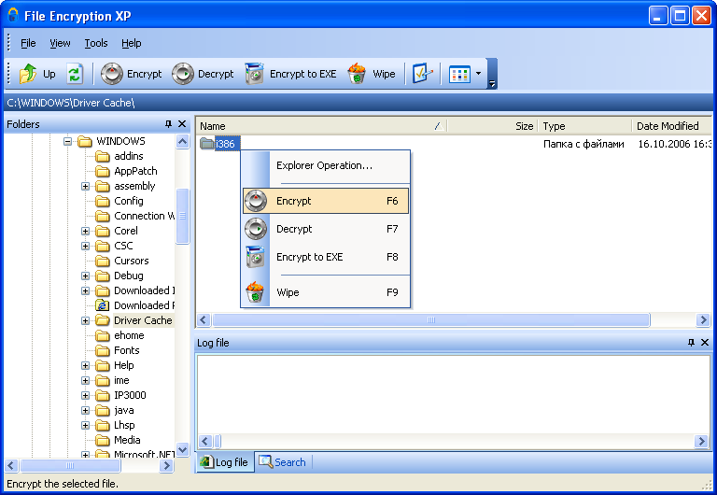Collapse the WINDOWS tree node
717x495 pixels.
click(67, 141)
